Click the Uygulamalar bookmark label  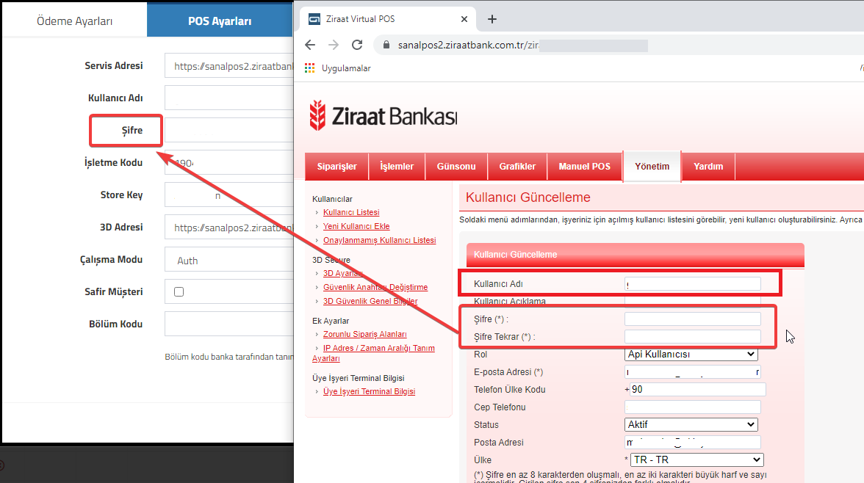(x=346, y=68)
